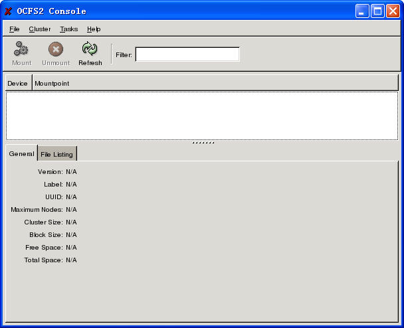The width and height of the screenshot is (404, 328).
Task: Switch to the File Listing tab
Action: click(57, 154)
